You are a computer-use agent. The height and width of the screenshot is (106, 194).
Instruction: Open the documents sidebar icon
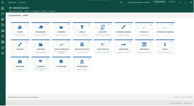[3, 25]
